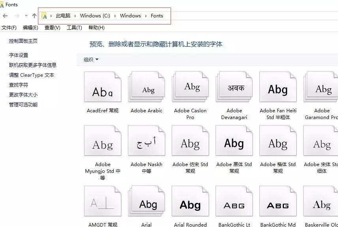This screenshot has height=227, width=338.
Task: Navigate to Windows (C:) in address bar
Action: pyautogui.click(x=95, y=16)
